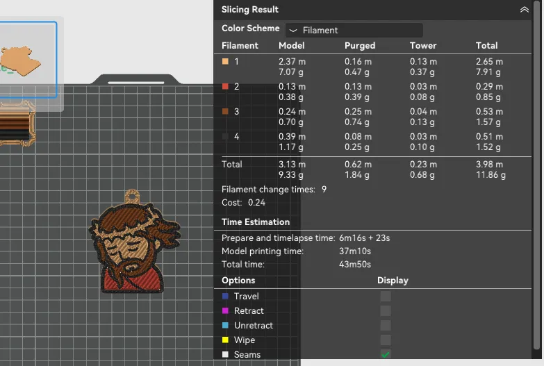The height and width of the screenshot is (366, 544).
Task: Click the Model column header
Action: (x=291, y=45)
